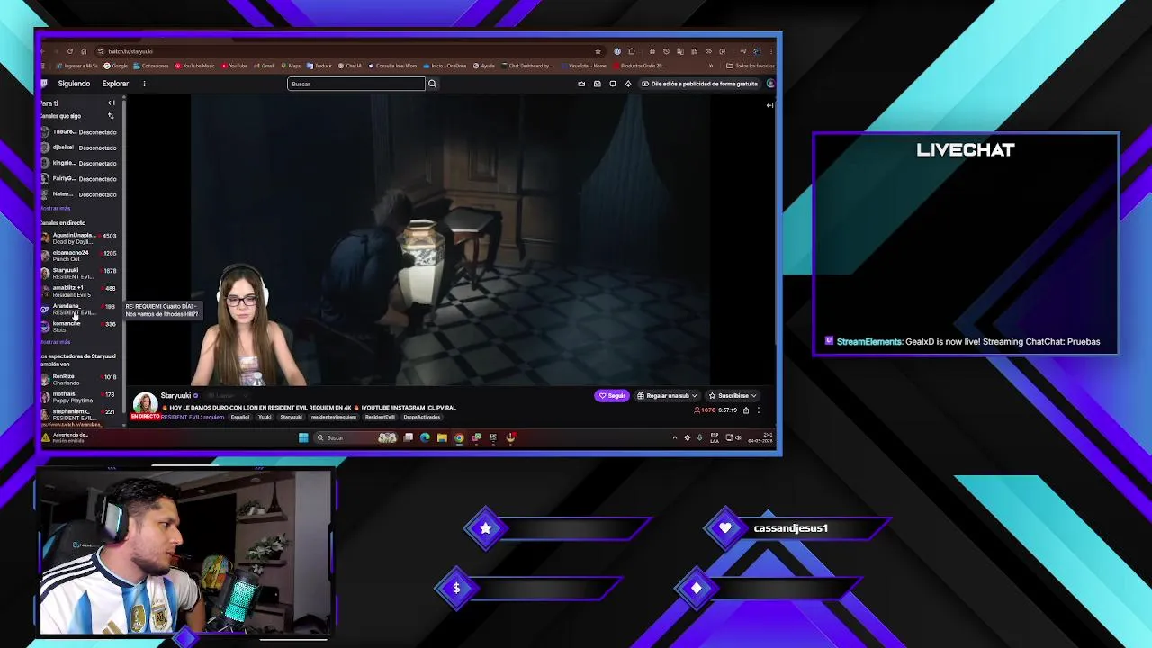Open motfrais Poppy Playtime channel
This screenshot has width=1152, height=648.
(79, 397)
